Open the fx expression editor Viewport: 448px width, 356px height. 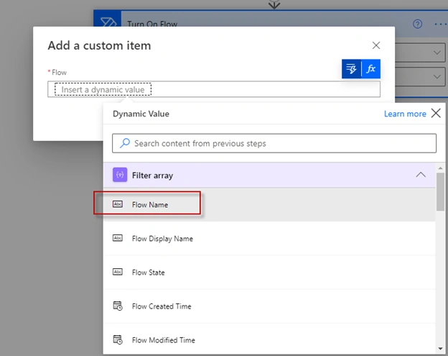point(371,69)
